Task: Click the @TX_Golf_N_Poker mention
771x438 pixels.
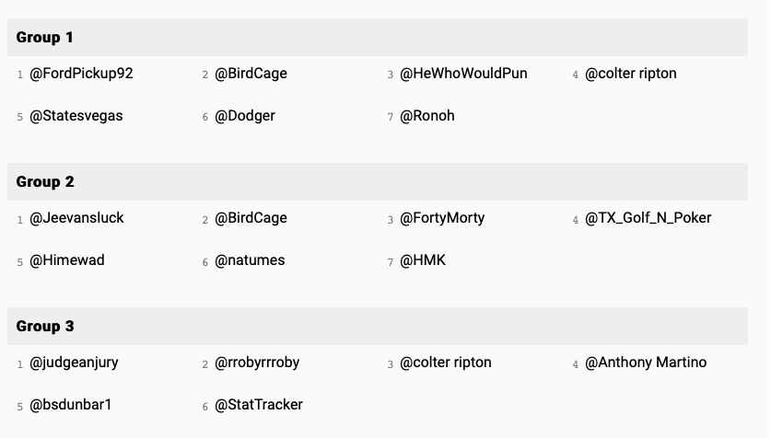Action: click(x=648, y=218)
